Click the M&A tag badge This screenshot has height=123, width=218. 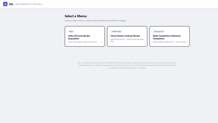71,32
